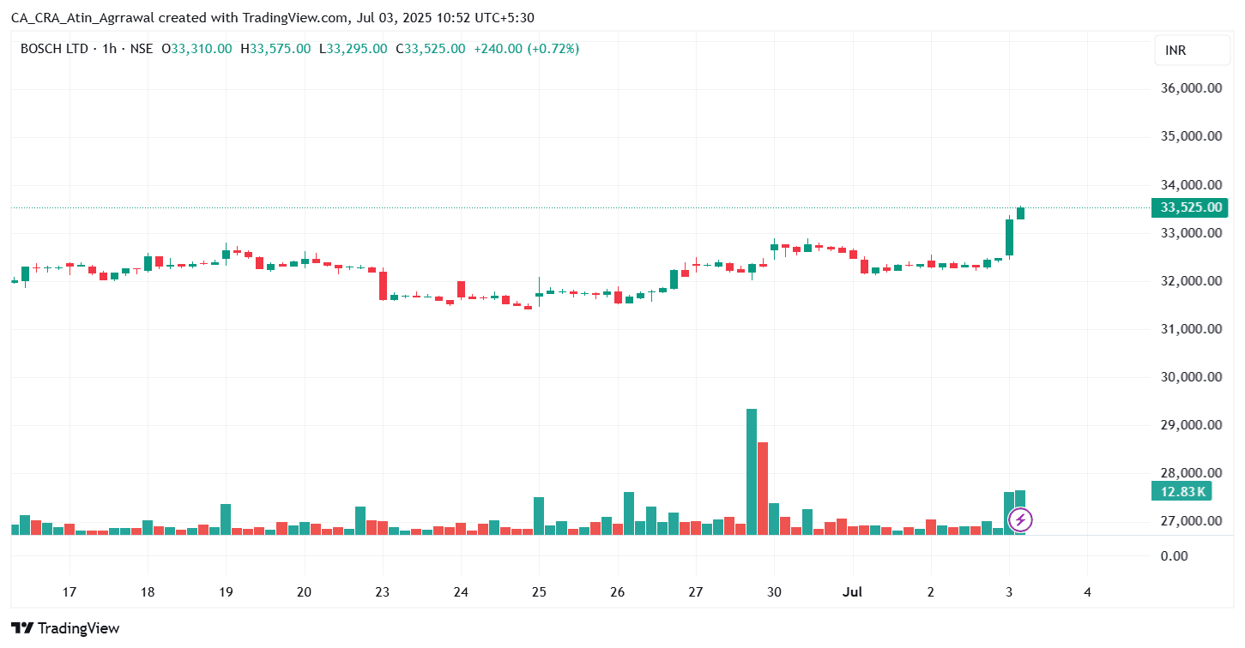
Task: Click the 12.83K volume label
Action: (1183, 491)
